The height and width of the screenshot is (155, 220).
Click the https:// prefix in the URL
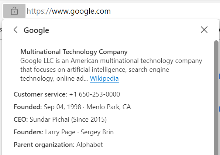39,11
